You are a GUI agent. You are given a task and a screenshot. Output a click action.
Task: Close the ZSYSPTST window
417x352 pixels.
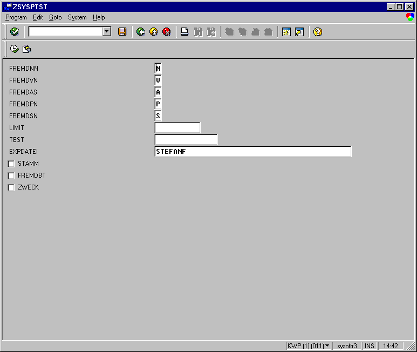pos(409,7)
